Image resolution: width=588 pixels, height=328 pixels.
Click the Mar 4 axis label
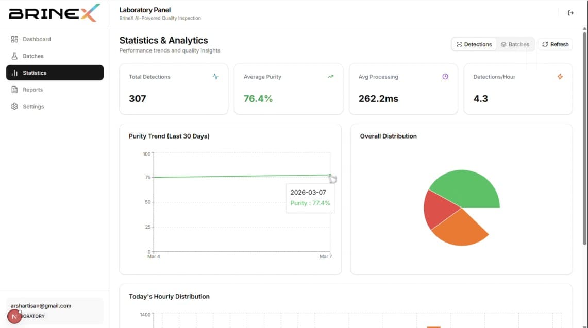pos(154,256)
